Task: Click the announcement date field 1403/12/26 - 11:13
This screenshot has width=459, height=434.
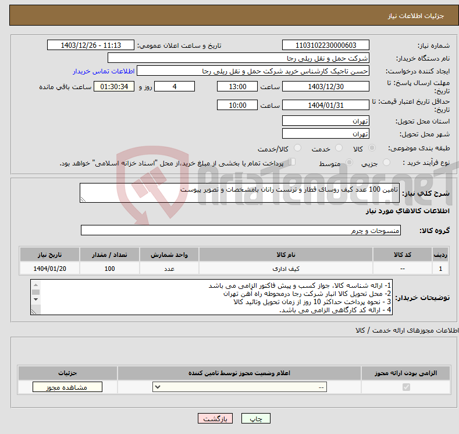Action: click(x=90, y=45)
